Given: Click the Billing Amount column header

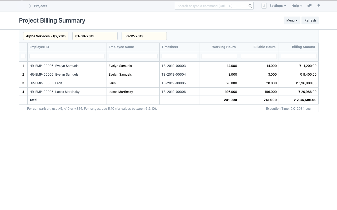Looking at the screenshot, I should [x=303, y=47].
